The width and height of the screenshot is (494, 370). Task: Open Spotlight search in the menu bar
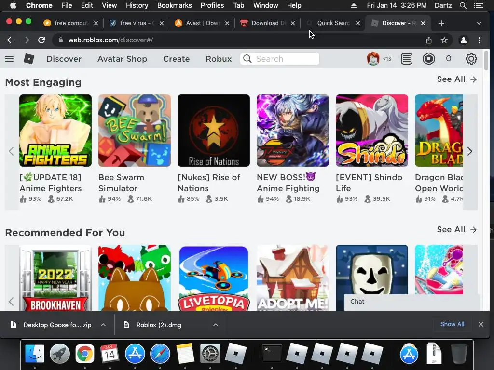463,5
